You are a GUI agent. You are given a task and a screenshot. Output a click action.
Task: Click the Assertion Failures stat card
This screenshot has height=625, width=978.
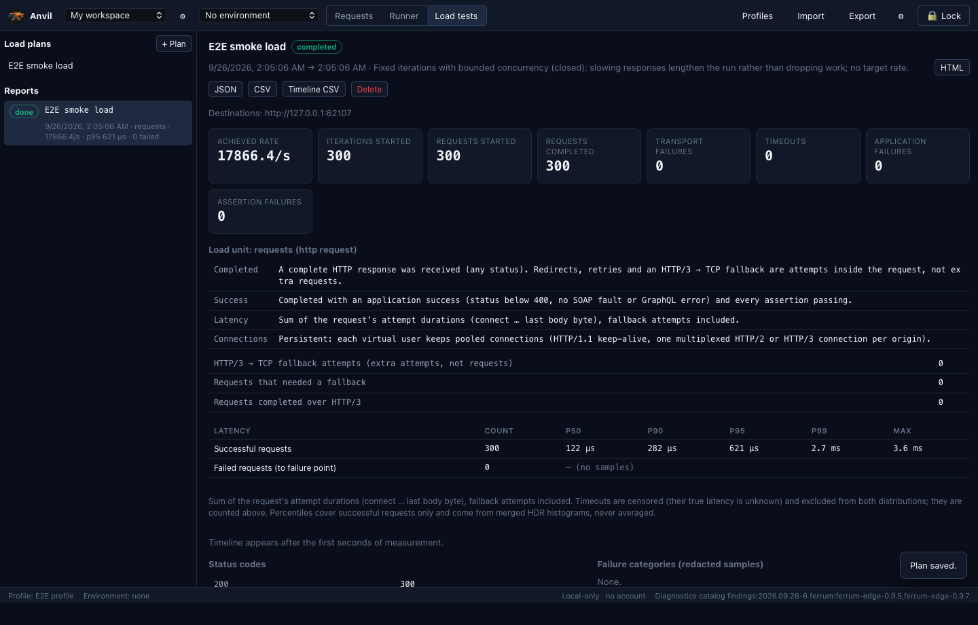pos(260,211)
